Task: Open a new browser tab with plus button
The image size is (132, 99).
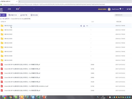Action: [x=20, y=2]
